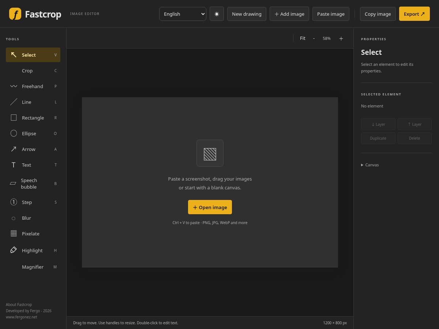This screenshot has height=329, width=439.
Task: Pick the Freehand squiggle icon
Action: [14, 86]
